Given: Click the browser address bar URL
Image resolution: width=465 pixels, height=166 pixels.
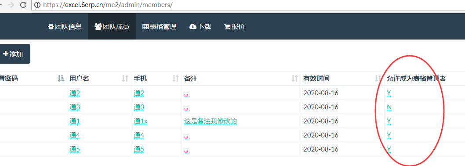Looking at the screenshot, I should 107,5.
